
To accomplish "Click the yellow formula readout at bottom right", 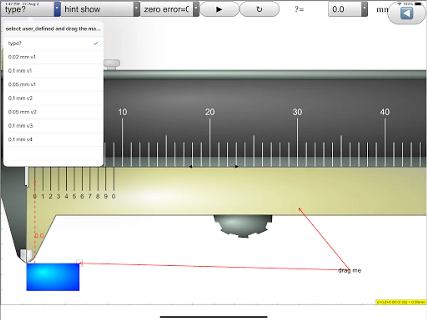I will point(401,302).
